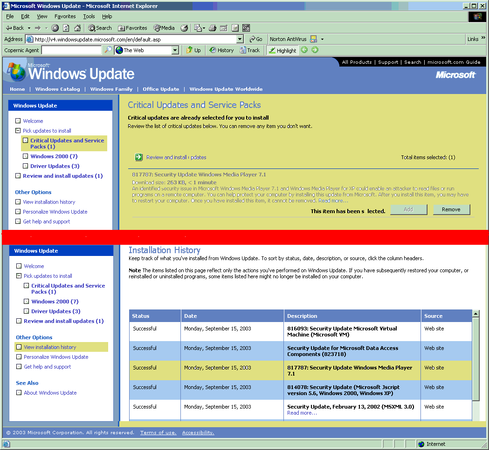Click the Up icon on the Copernic toolbar

tap(193, 50)
